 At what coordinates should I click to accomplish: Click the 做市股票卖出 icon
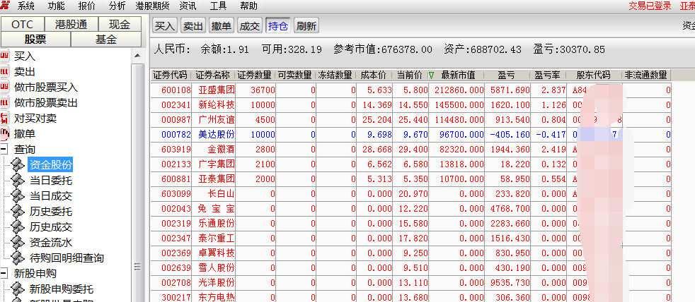click(x=4, y=102)
